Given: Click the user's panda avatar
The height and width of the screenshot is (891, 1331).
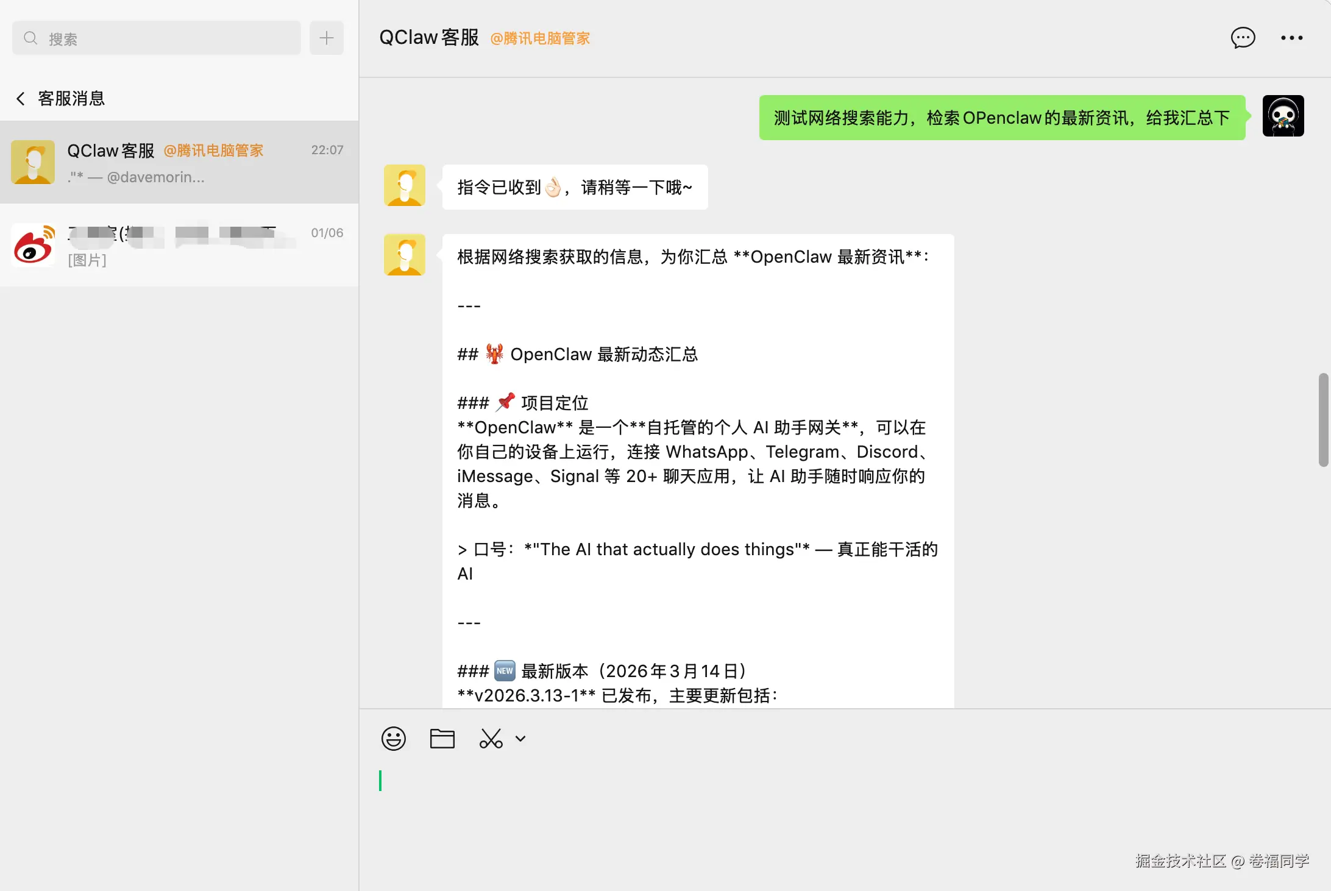Looking at the screenshot, I should pyautogui.click(x=1283, y=116).
